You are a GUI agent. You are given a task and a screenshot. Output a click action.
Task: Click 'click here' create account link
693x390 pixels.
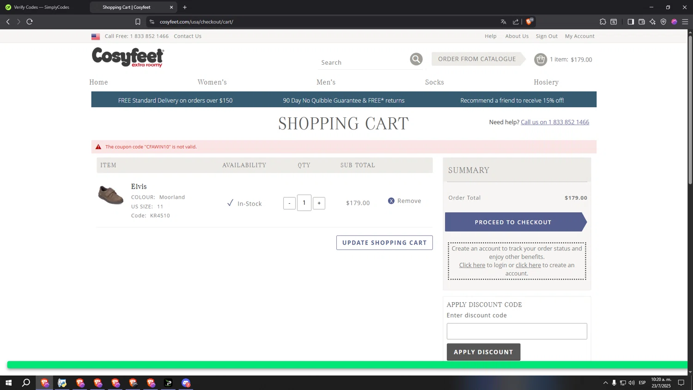pyautogui.click(x=528, y=265)
